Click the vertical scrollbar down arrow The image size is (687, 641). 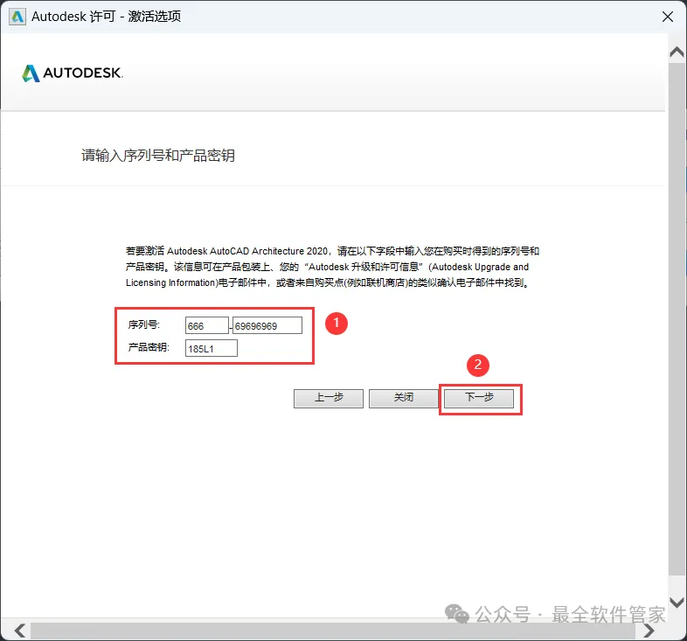tap(677, 602)
